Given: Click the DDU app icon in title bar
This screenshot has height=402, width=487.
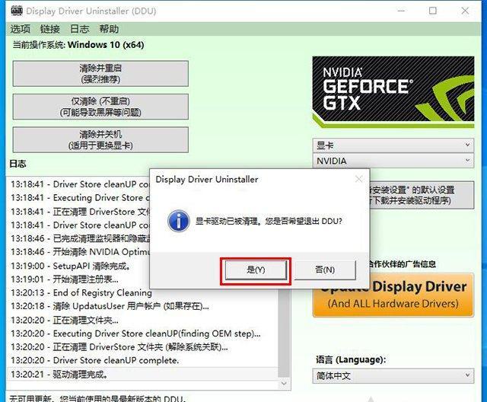Looking at the screenshot, I should (17, 11).
